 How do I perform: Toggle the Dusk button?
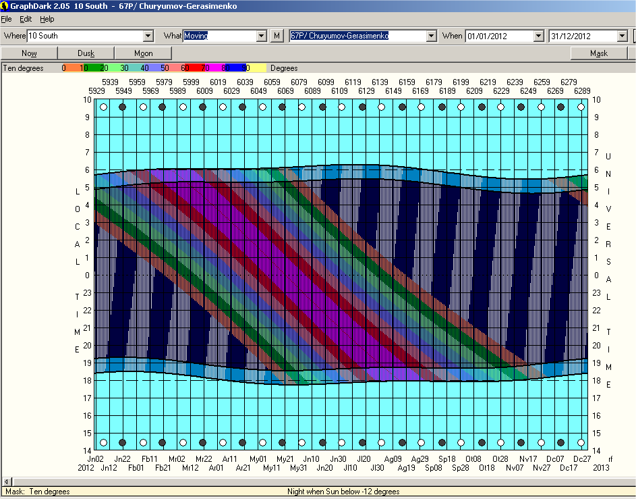point(86,53)
